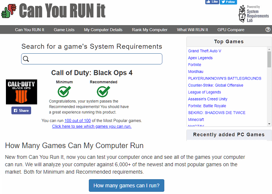This screenshot has width=272, height=194.
Task: Click the Search for a game's System Requirements heading
Action: click(92, 46)
